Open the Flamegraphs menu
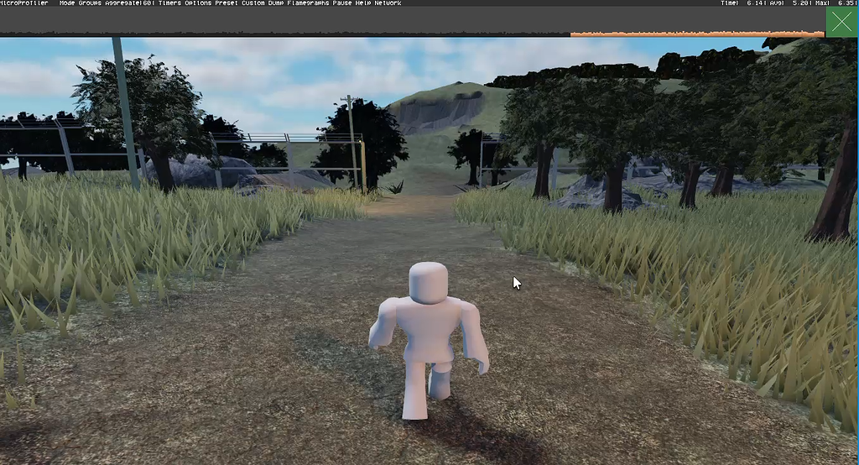Image resolution: width=859 pixels, height=465 pixels. point(309,3)
